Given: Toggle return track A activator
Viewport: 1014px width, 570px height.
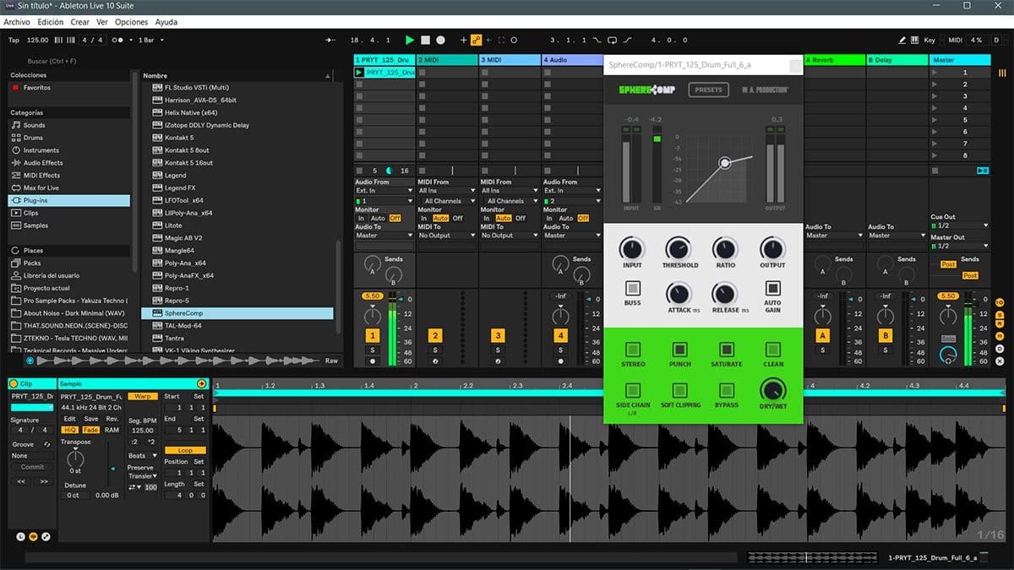Looking at the screenshot, I should 822,336.
